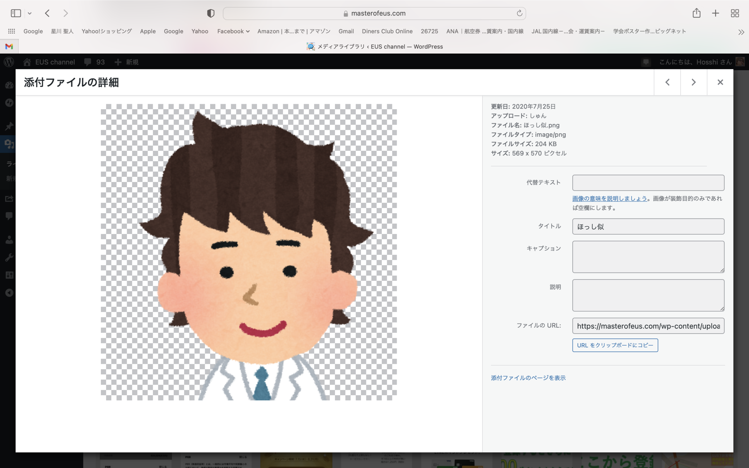The image size is (749, 468).
Task: Copy the file URL to the clipboard
Action: [615, 345]
